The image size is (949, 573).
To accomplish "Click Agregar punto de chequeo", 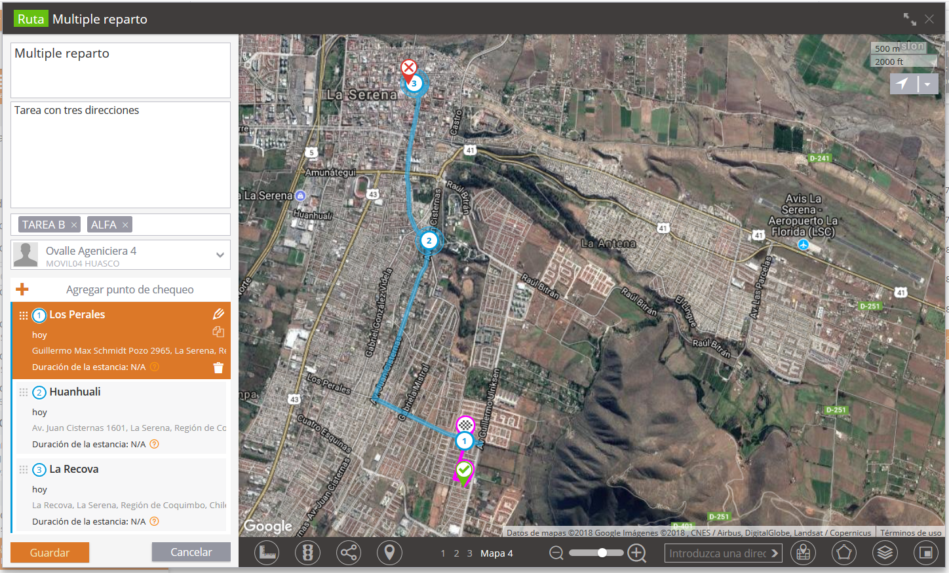I will point(130,289).
